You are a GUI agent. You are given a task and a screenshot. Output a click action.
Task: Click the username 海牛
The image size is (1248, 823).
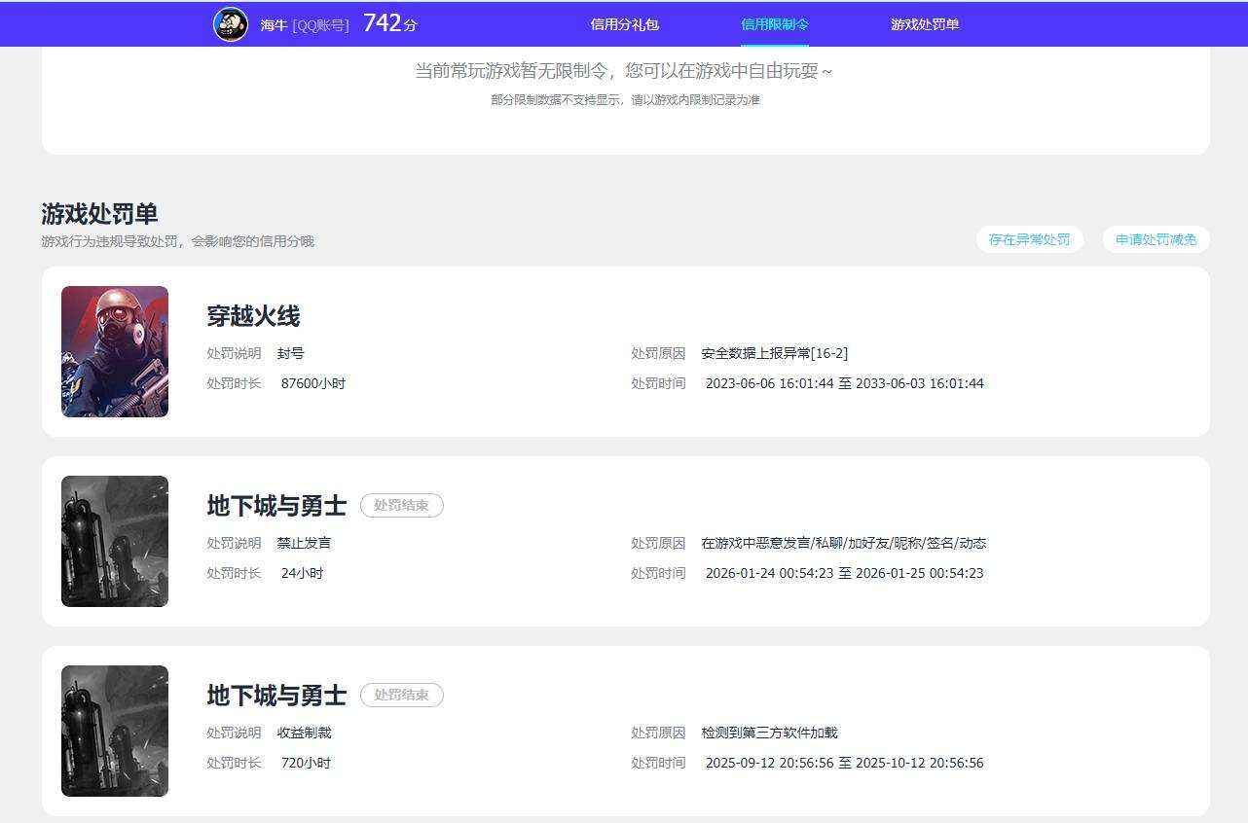(274, 25)
